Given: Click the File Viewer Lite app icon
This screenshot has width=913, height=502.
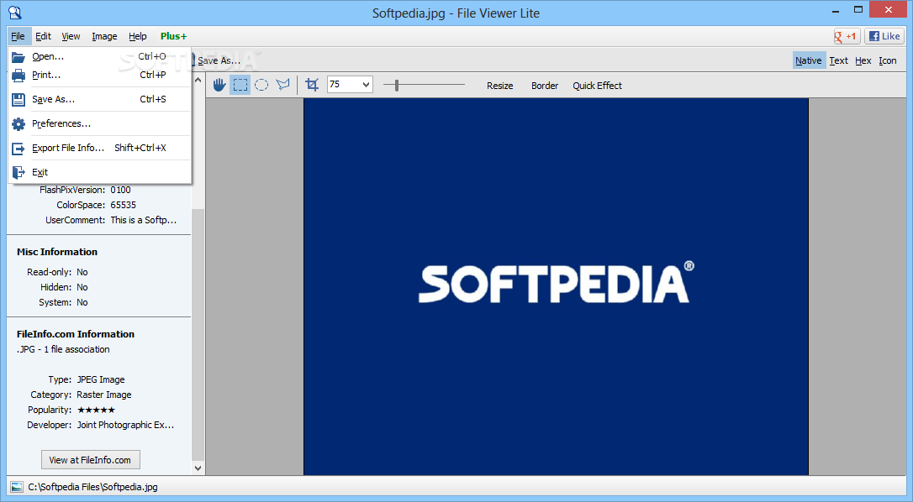Looking at the screenshot, I should [x=14, y=13].
